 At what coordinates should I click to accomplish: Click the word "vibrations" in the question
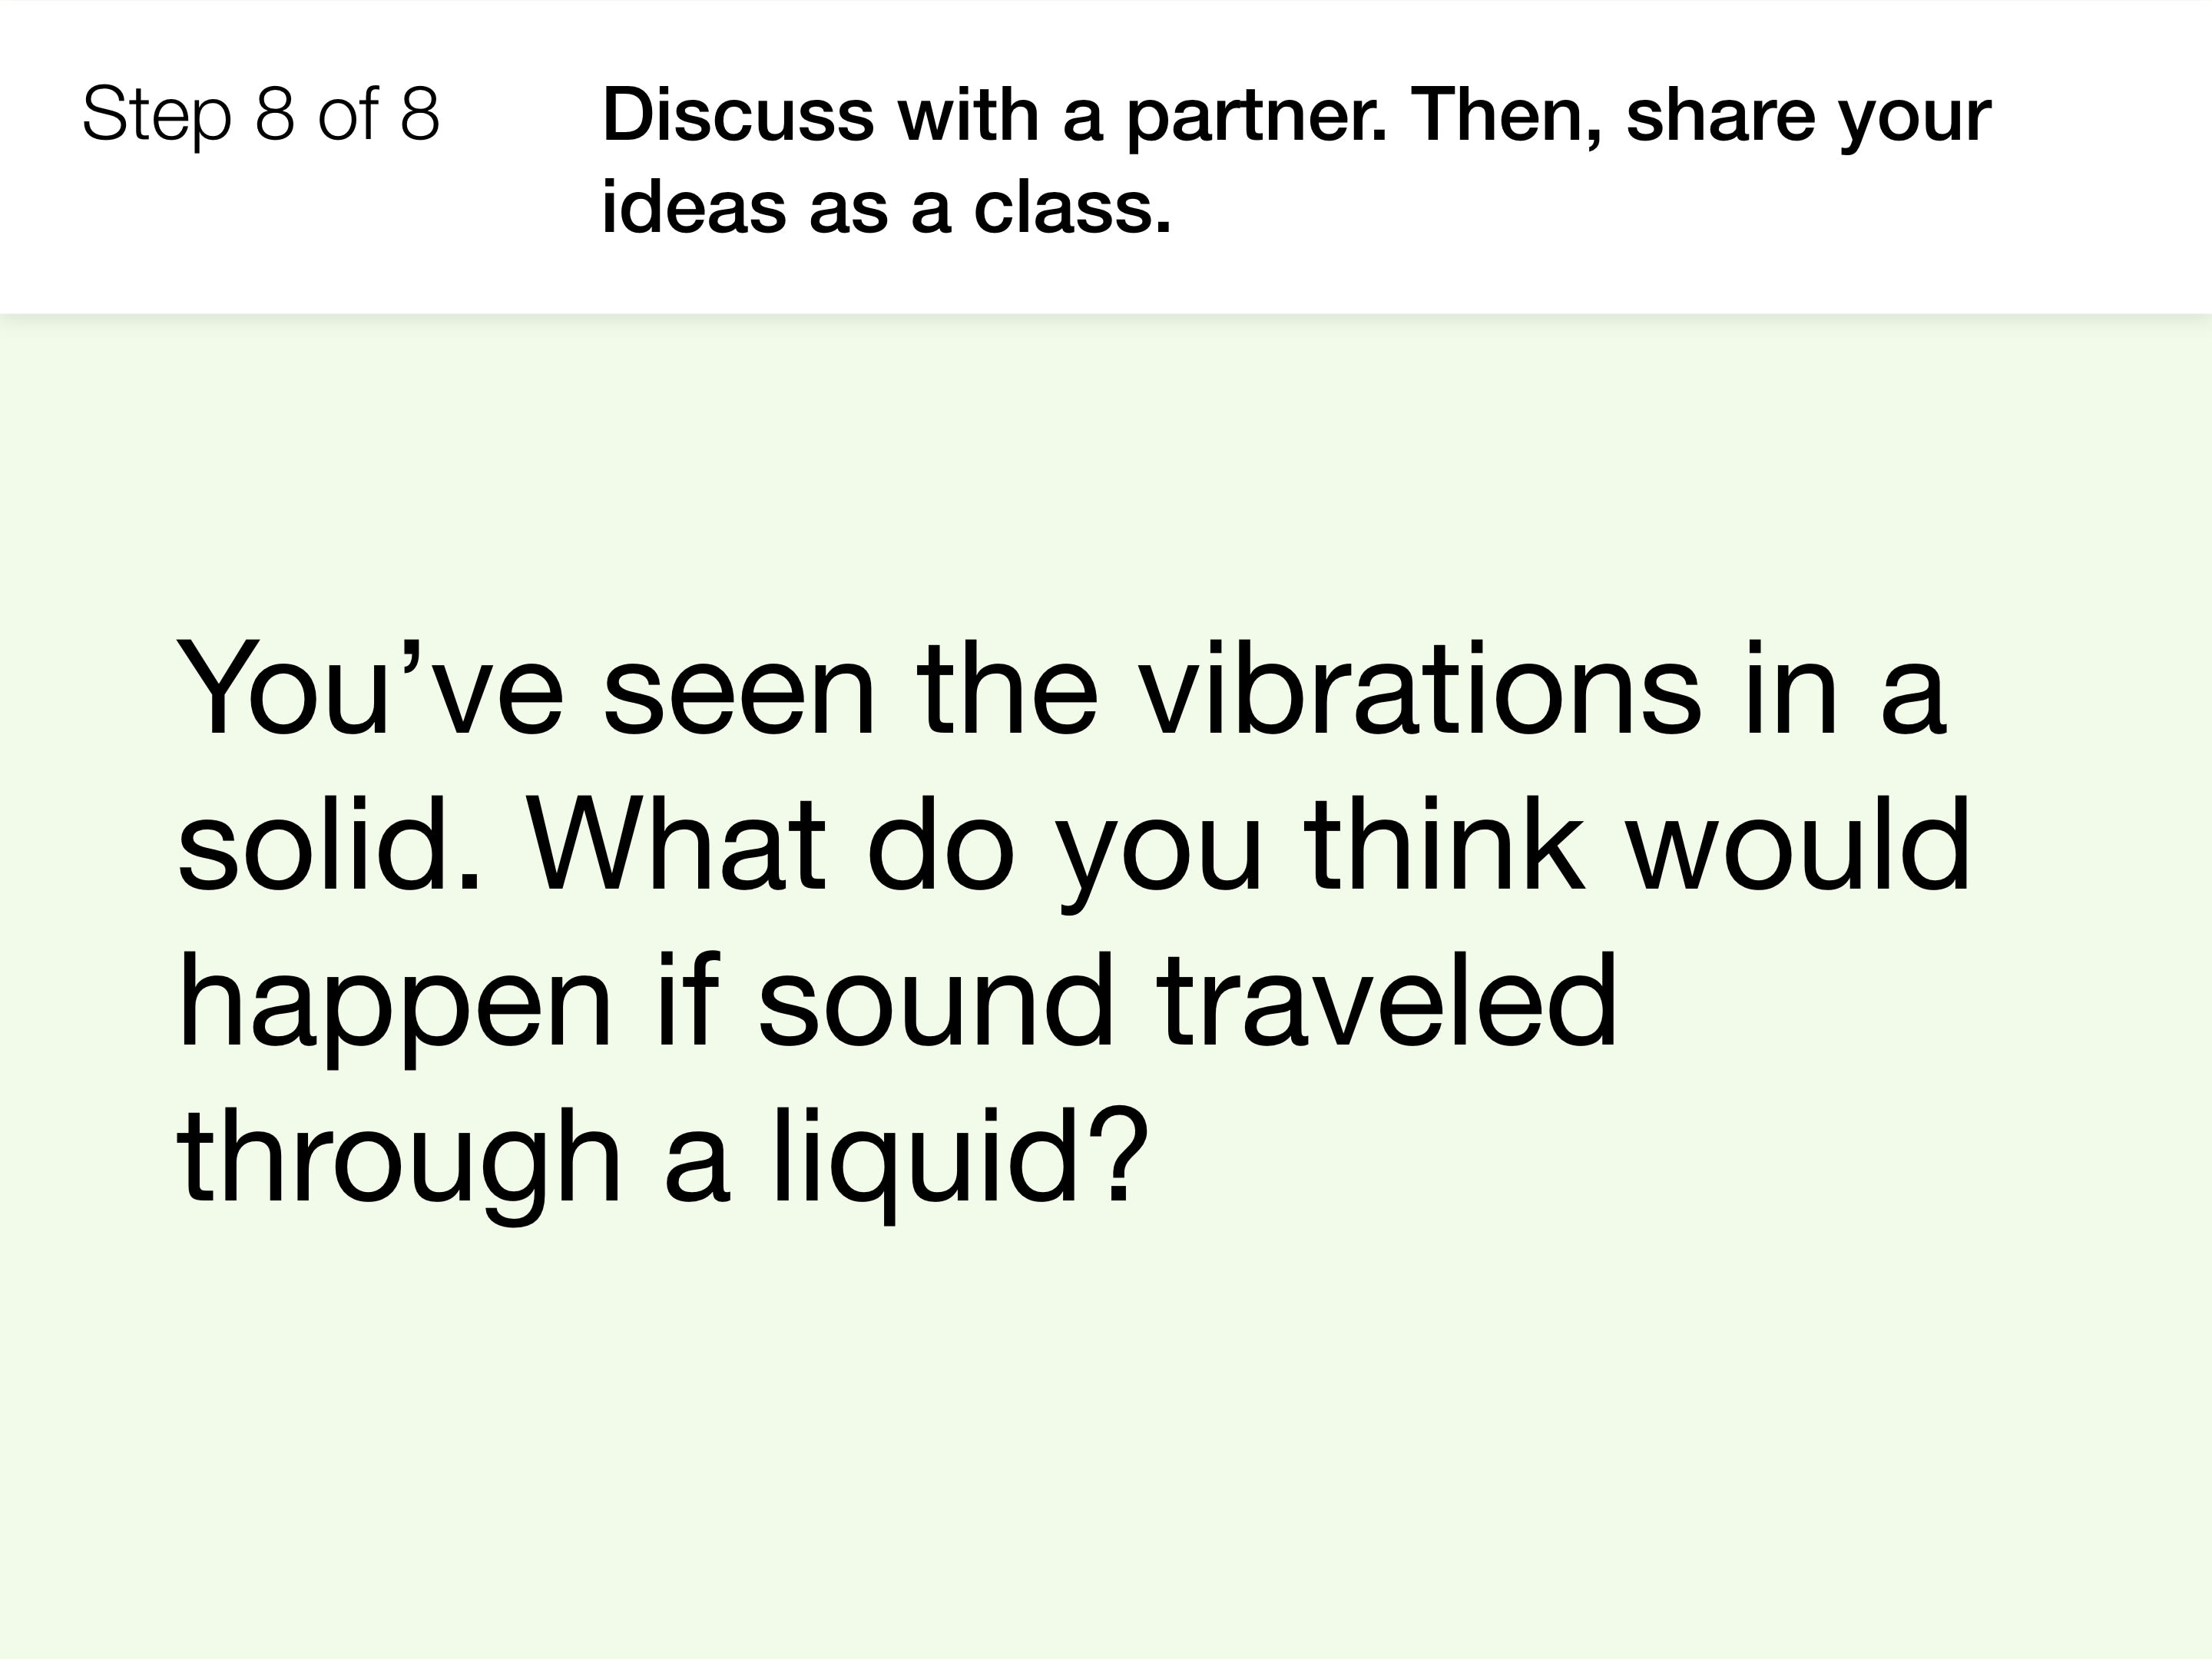(1420, 690)
